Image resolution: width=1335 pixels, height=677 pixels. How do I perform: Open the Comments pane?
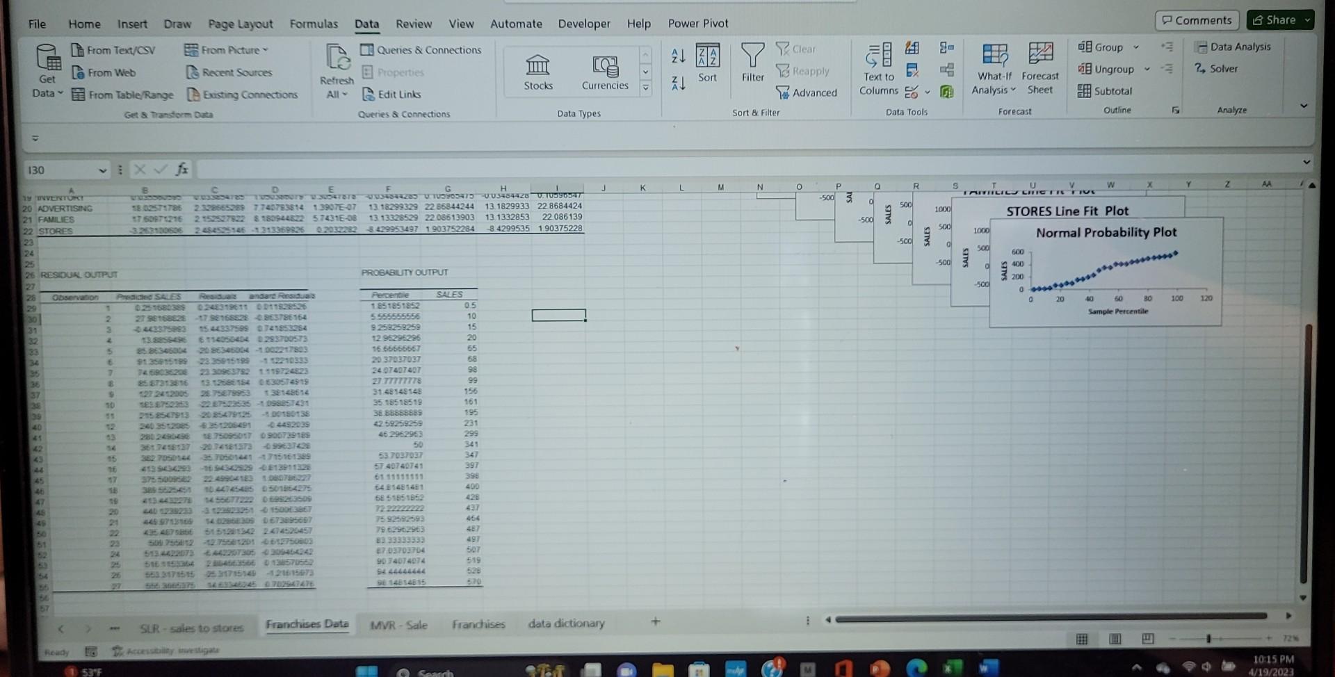coord(1197,20)
